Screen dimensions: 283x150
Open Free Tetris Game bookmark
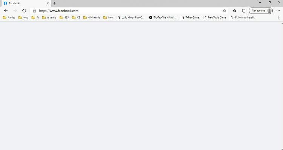click(214, 17)
